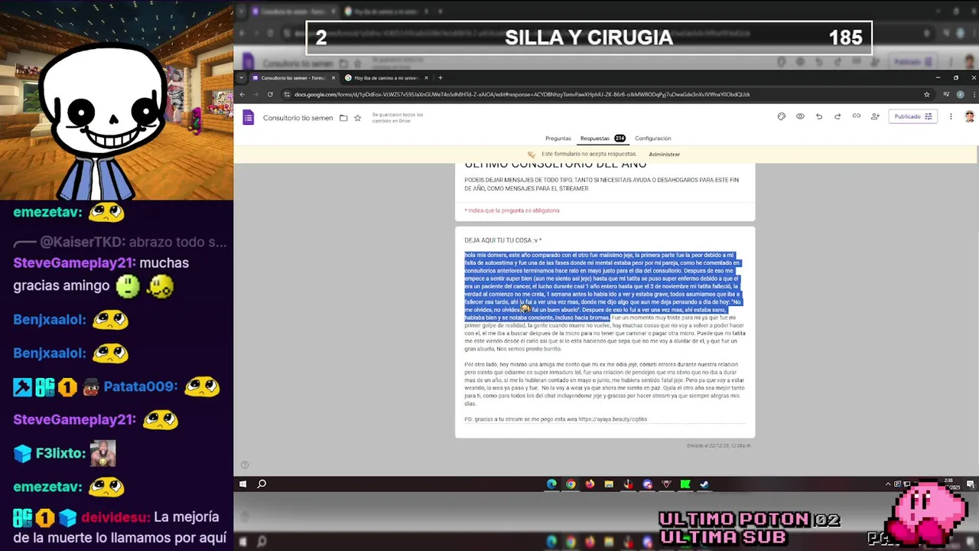Open the Google Forms home logo
979x551 pixels.
click(x=248, y=117)
